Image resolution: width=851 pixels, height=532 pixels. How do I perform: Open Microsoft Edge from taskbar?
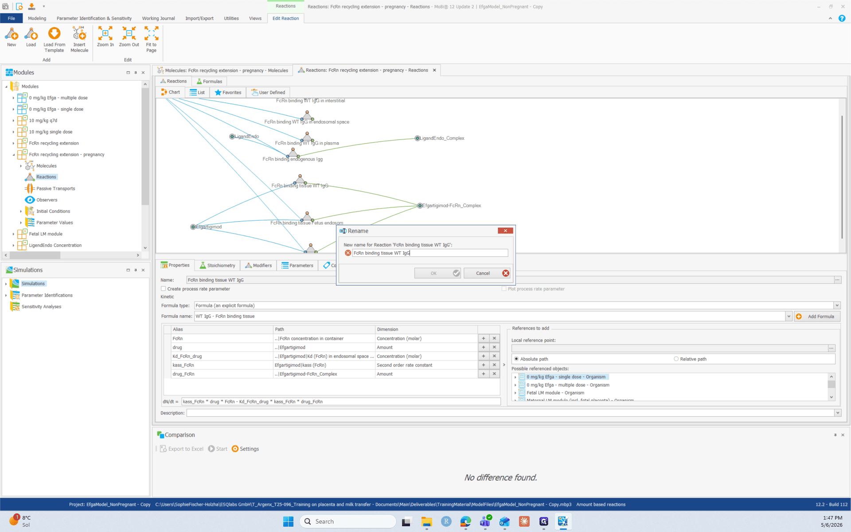465,521
